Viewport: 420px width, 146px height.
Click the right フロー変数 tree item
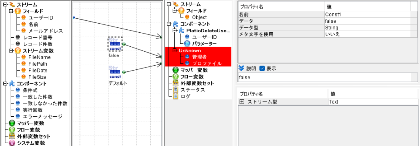tap(192, 77)
